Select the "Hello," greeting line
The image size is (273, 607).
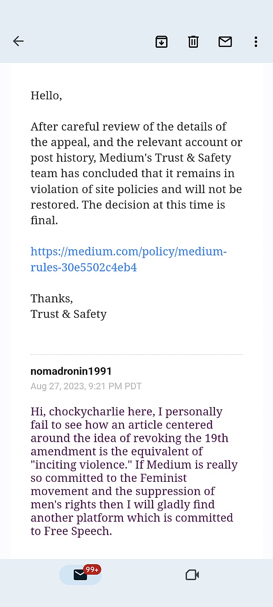coord(46,96)
